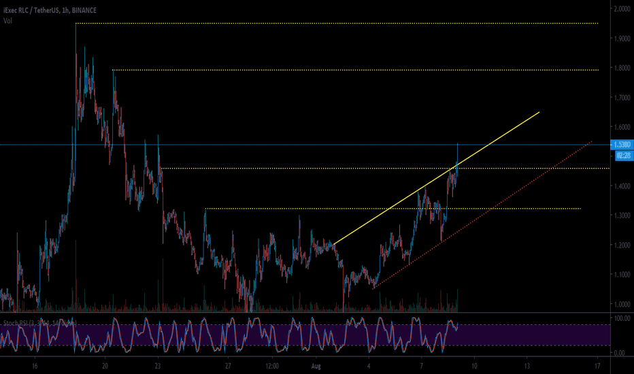Viewport: 634px width, 374px height.
Task: Click the 12:00 time axis label
Action: point(272,367)
